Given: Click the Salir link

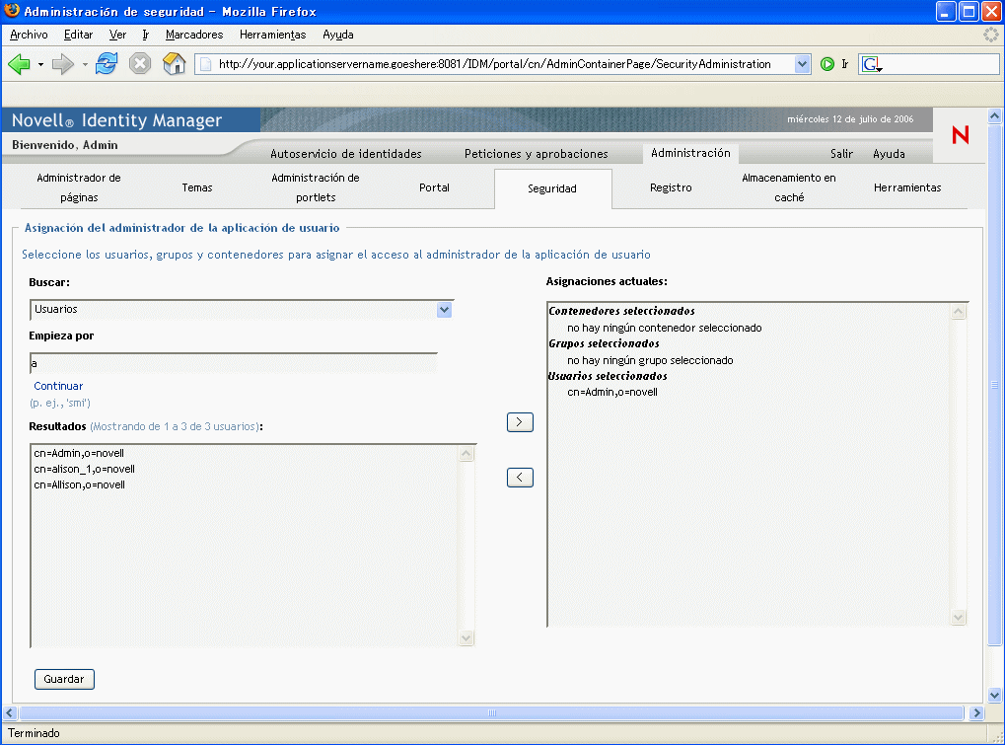Looking at the screenshot, I should click(x=841, y=154).
